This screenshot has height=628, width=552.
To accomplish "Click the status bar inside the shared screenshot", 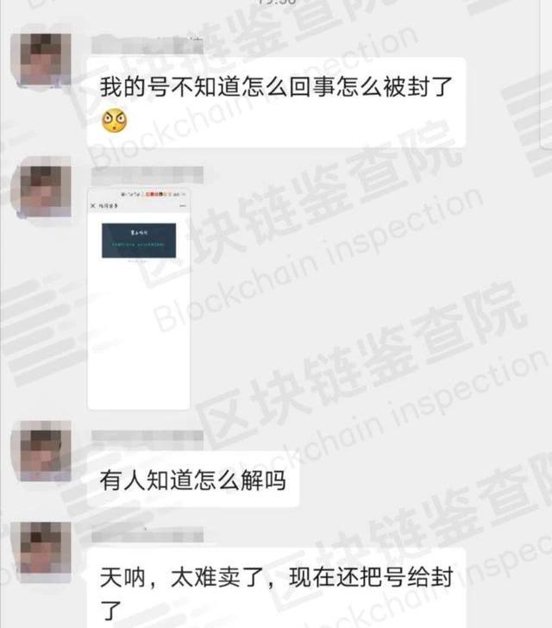I will pos(139,194).
